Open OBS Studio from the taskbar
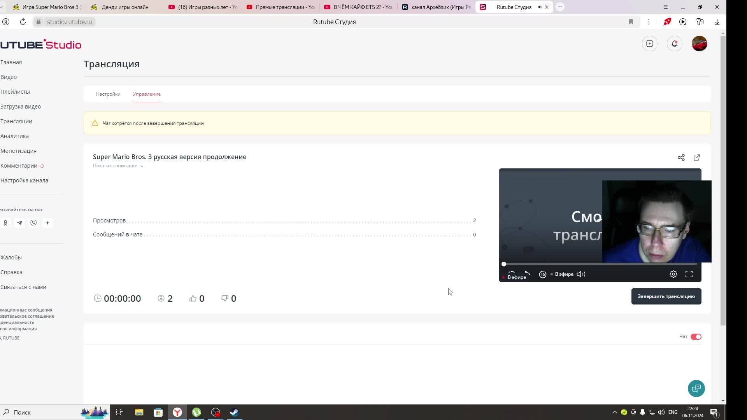The image size is (747, 420). click(x=216, y=412)
